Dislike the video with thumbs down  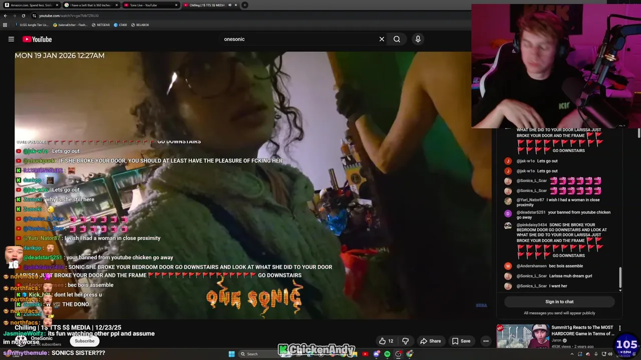pyautogui.click(x=406, y=341)
